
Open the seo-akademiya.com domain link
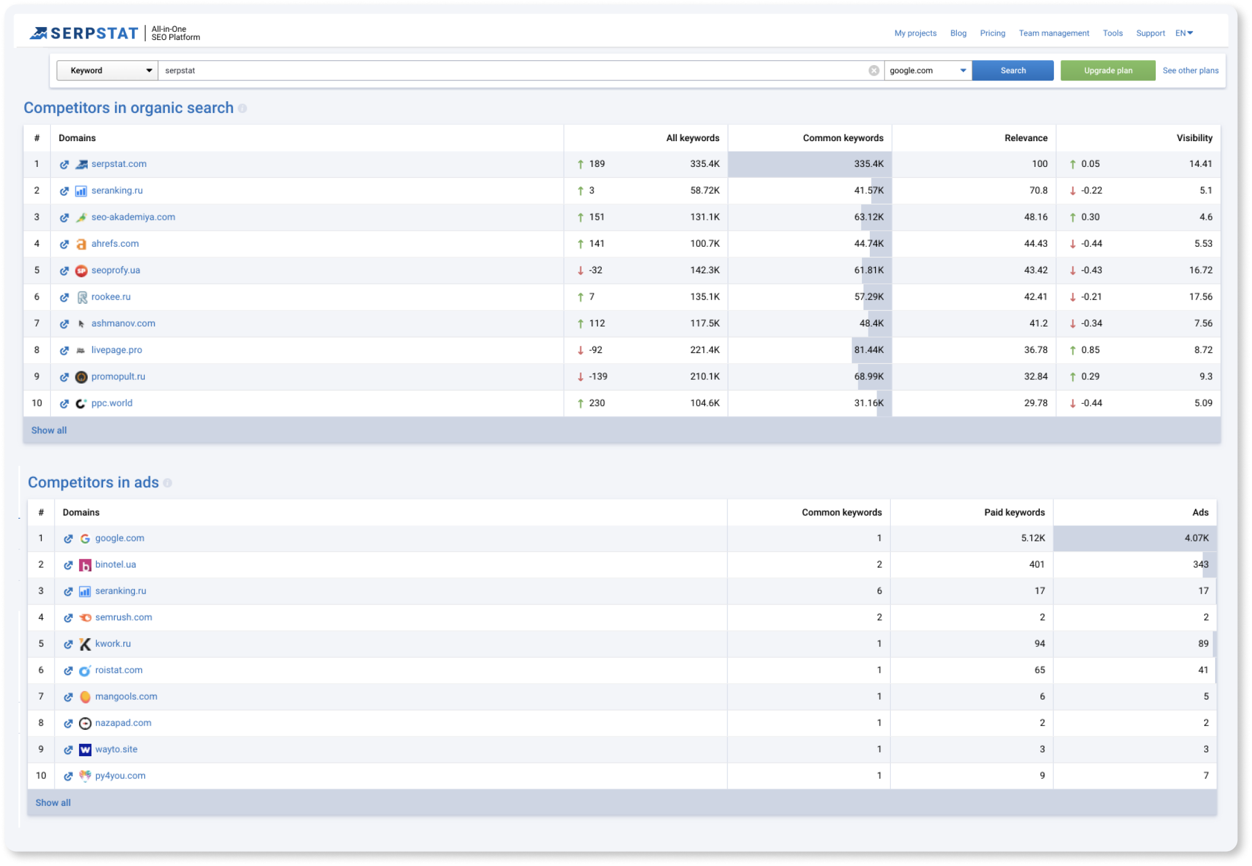click(x=133, y=217)
